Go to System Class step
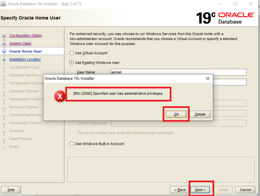The height and width of the screenshot is (196, 260). click(20, 43)
